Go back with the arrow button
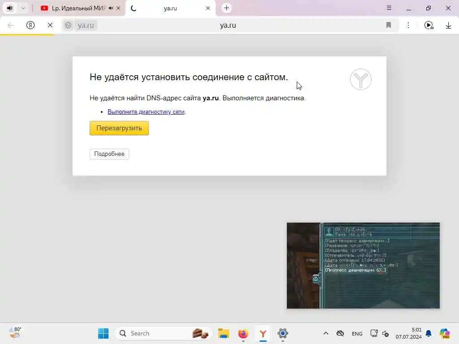459x344 pixels. click(x=11, y=25)
